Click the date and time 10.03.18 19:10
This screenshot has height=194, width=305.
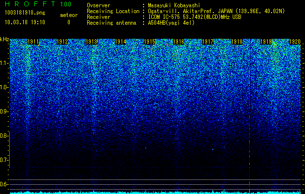[x=25, y=22]
